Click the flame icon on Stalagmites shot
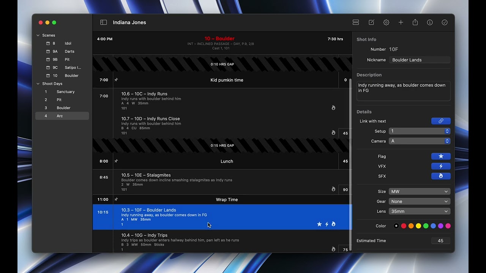The height and width of the screenshot is (273, 486). tap(333, 189)
